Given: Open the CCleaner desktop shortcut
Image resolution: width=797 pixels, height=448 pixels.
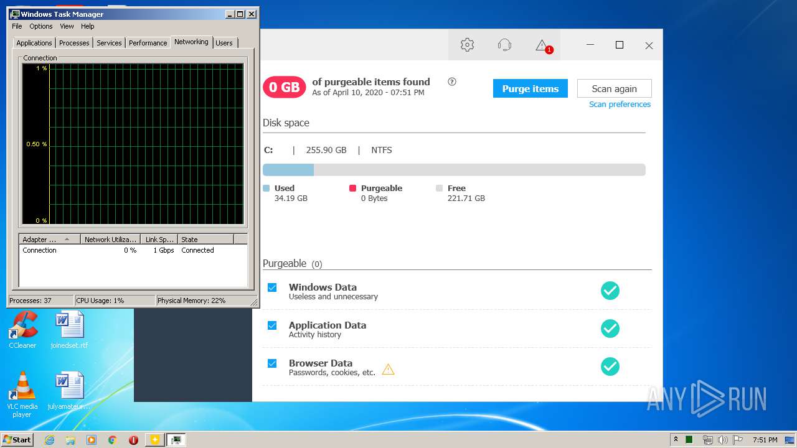Looking at the screenshot, I should 22,330.
